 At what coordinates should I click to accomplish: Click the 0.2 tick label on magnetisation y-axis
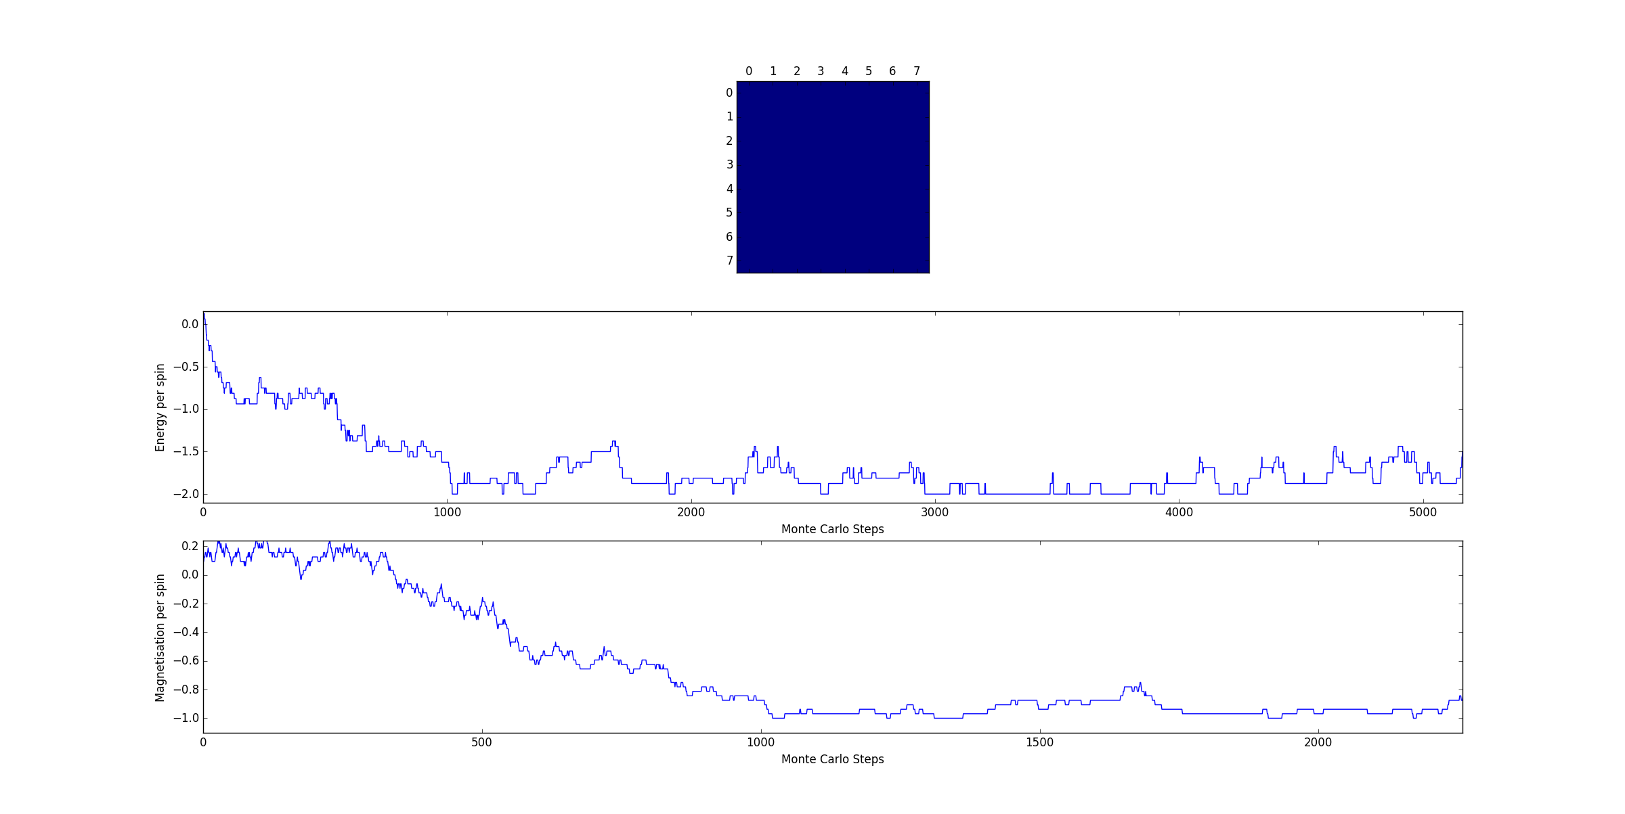pos(190,546)
